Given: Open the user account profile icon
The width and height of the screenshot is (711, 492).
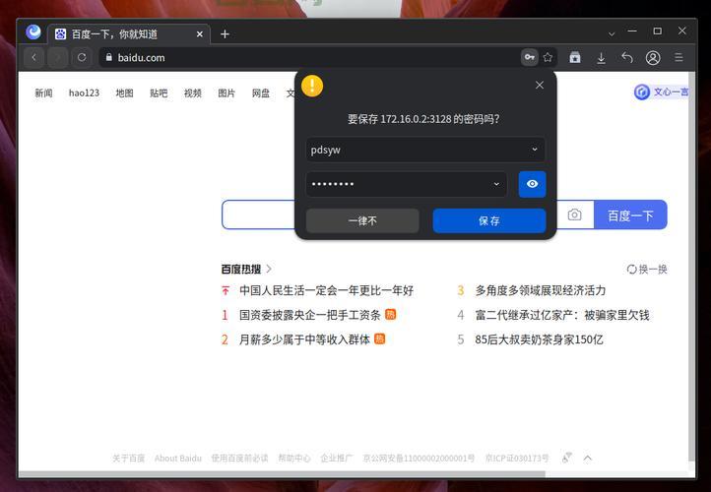Looking at the screenshot, I should [x=653, y=57].
